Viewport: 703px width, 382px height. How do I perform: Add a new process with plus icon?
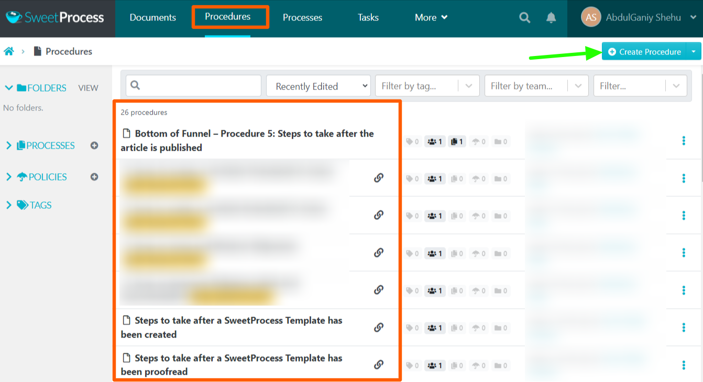94,145
